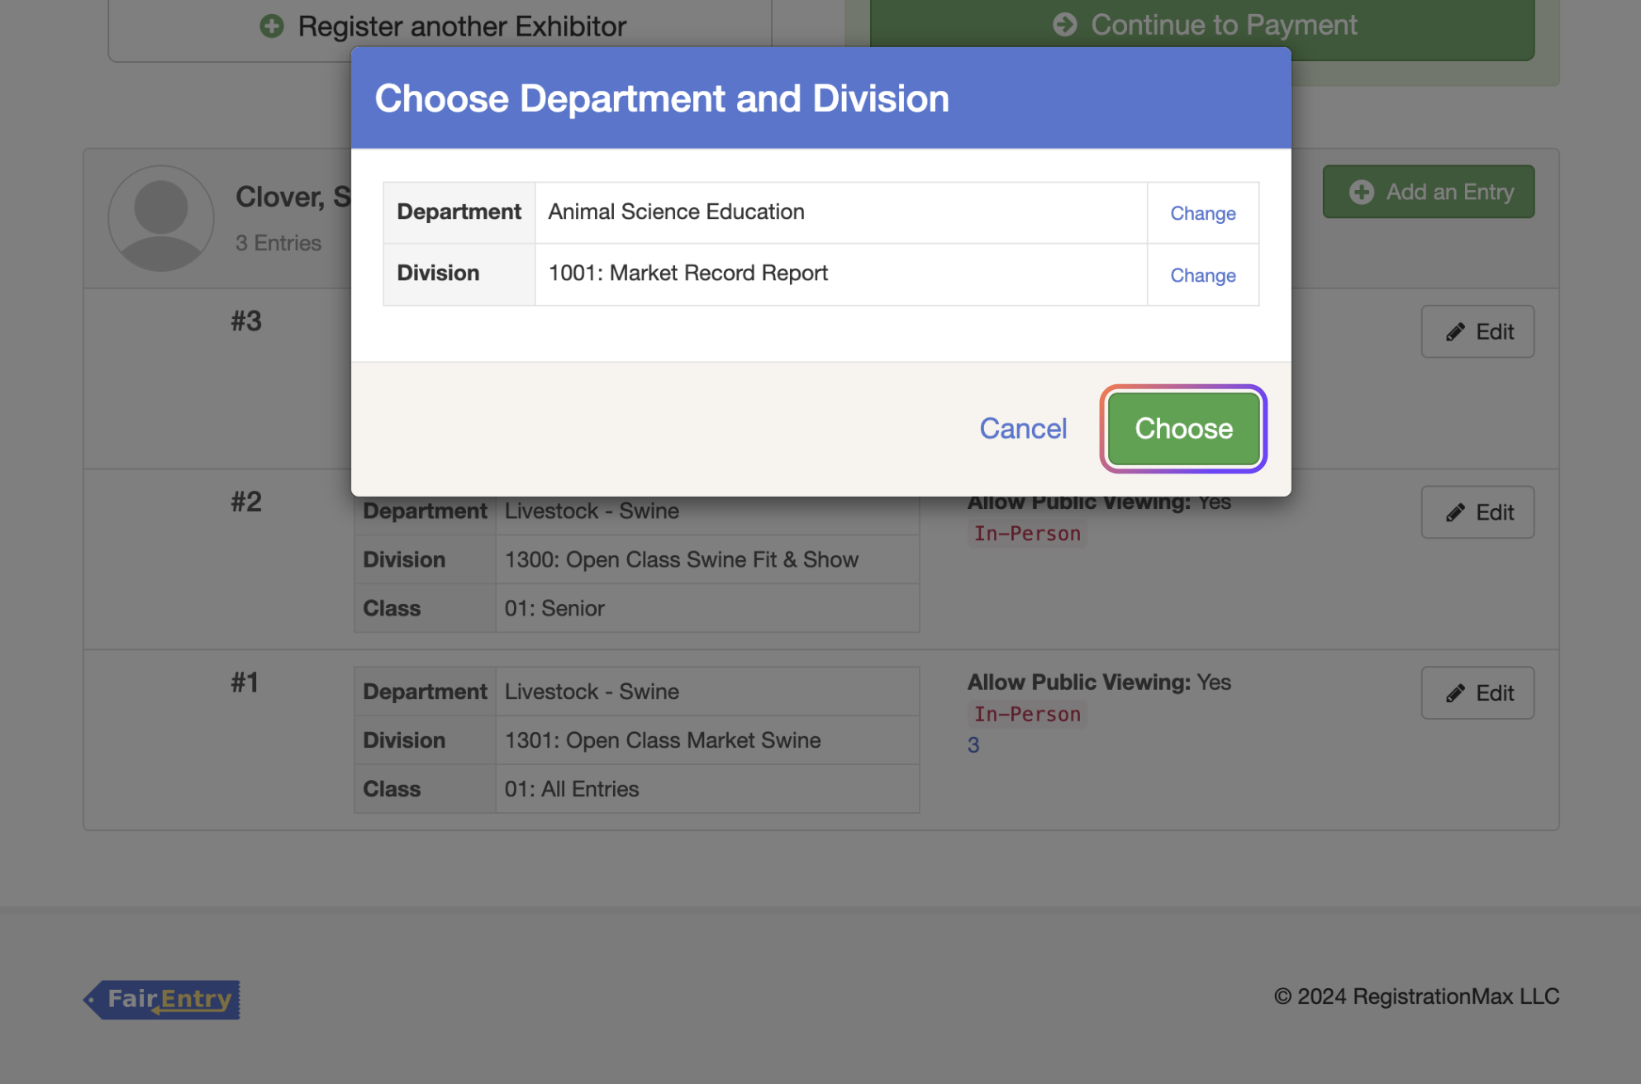Image resolution: width=1641 pixels, height=1084 pixels.
Task: Click 1301: Open Class Market Swine
Action: pos(663,740)
